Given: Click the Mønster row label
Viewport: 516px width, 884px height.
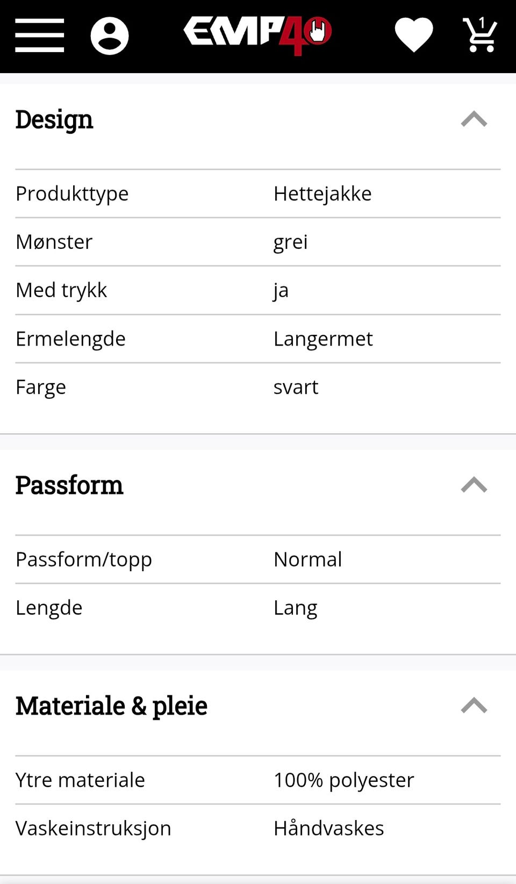Looking at the screenshot, I should pyautogui.click(x=54, y=242).
